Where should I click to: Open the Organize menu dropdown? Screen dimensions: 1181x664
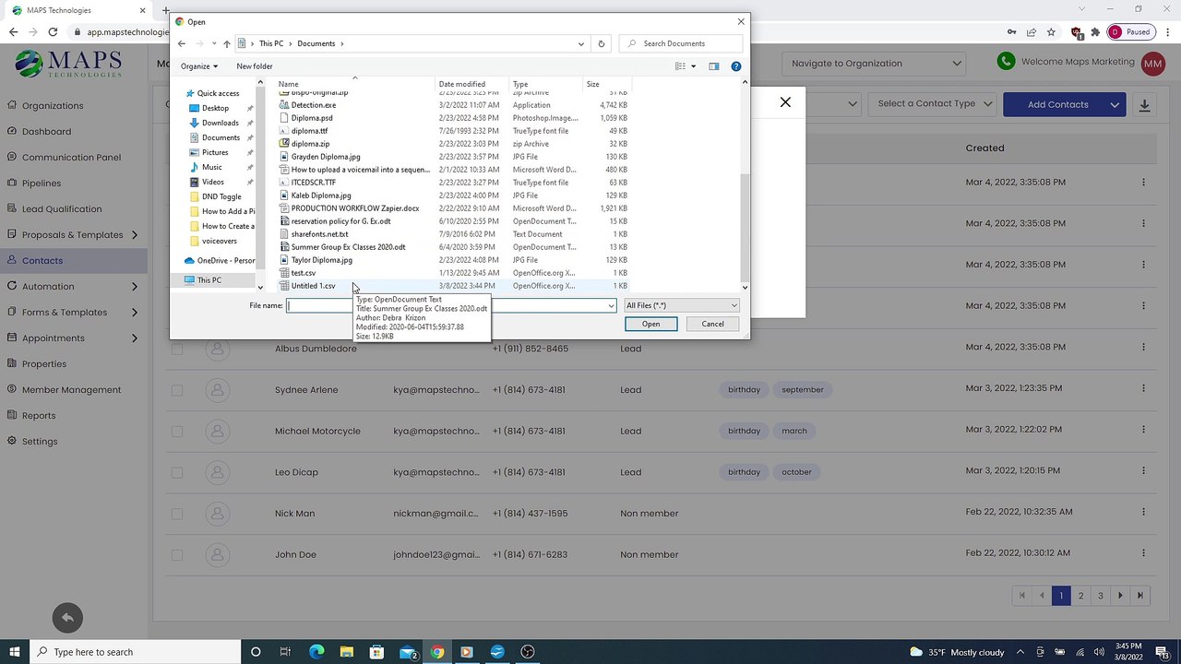tap(199, 66)
